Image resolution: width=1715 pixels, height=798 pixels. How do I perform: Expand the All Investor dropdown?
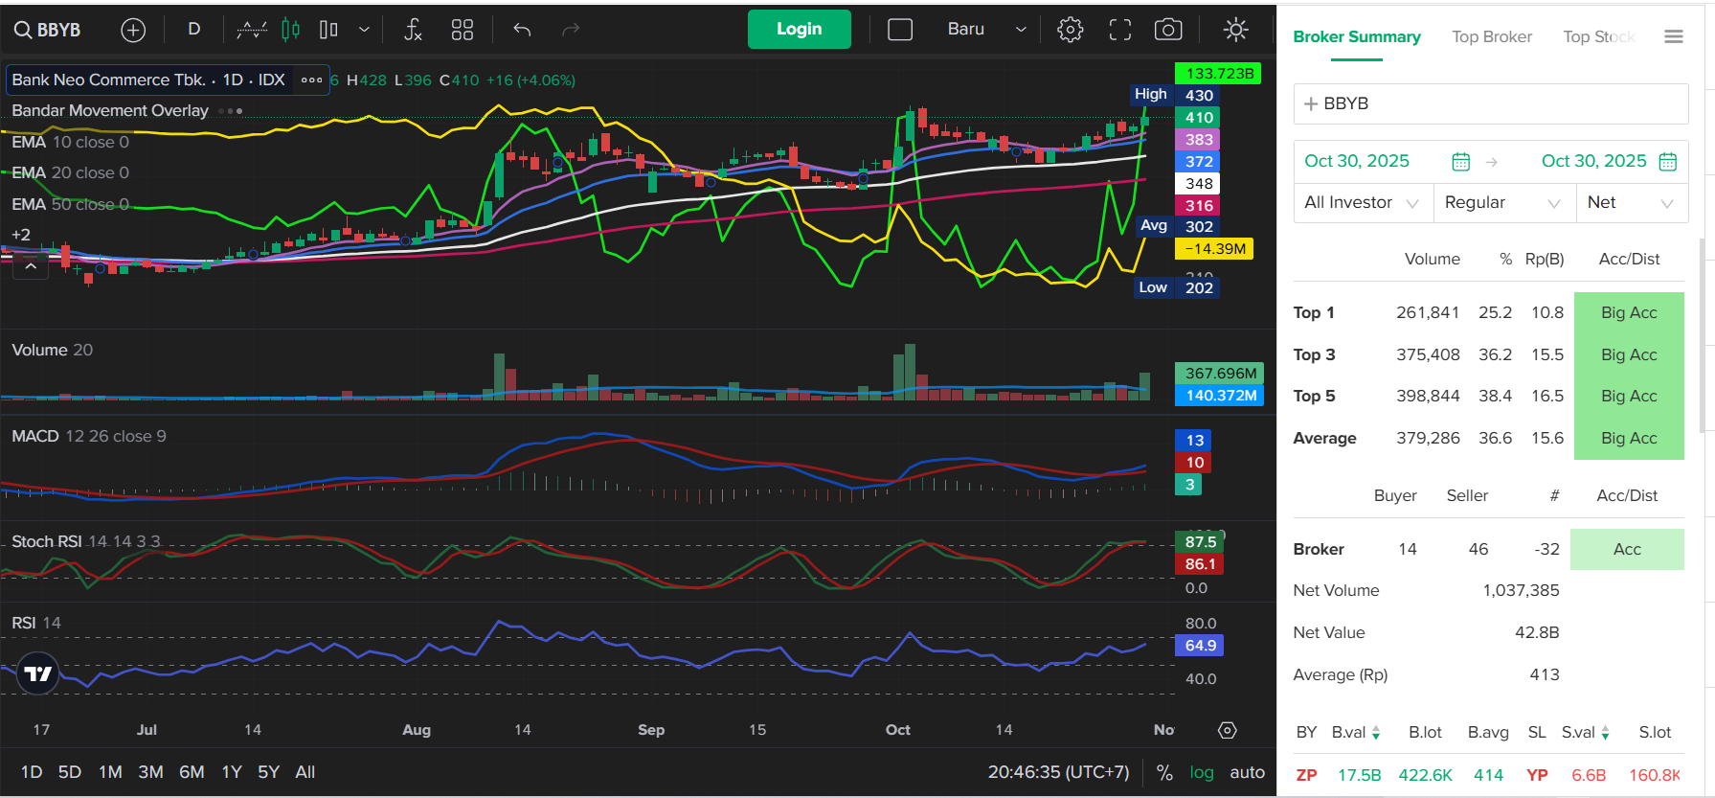point(1362,203)
